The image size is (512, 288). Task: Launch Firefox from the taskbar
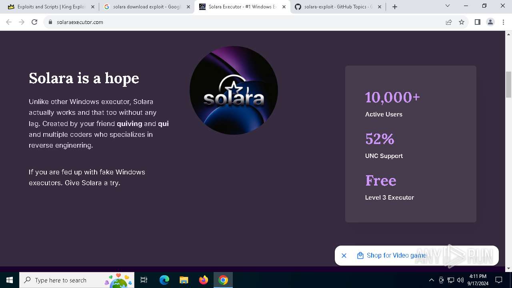204,280
